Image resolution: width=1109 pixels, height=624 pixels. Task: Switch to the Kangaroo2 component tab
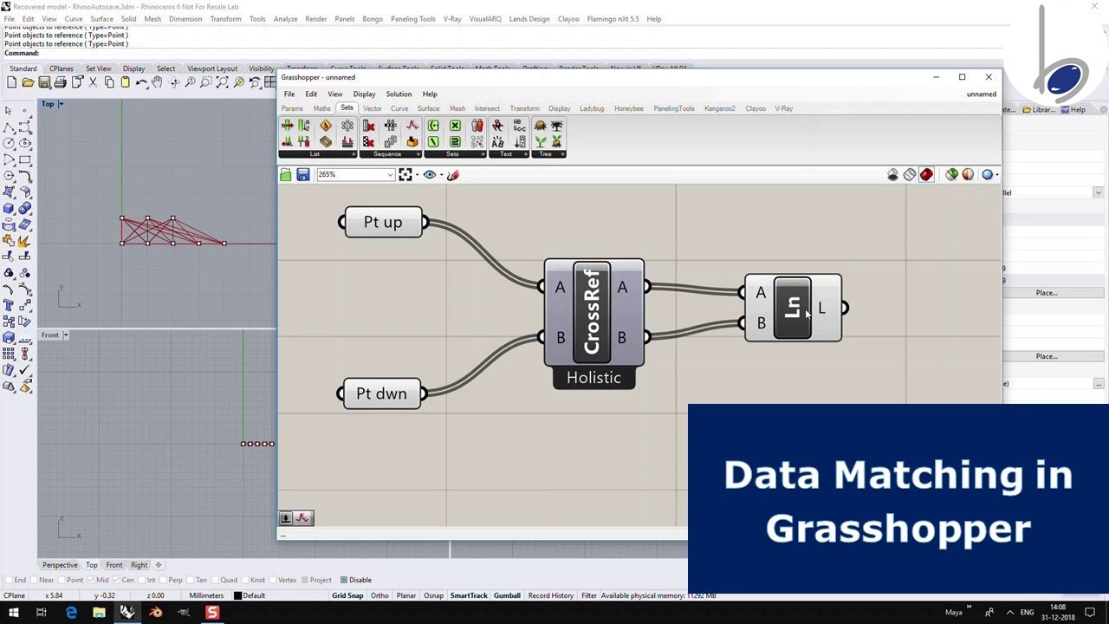click(x=719, y=108)
